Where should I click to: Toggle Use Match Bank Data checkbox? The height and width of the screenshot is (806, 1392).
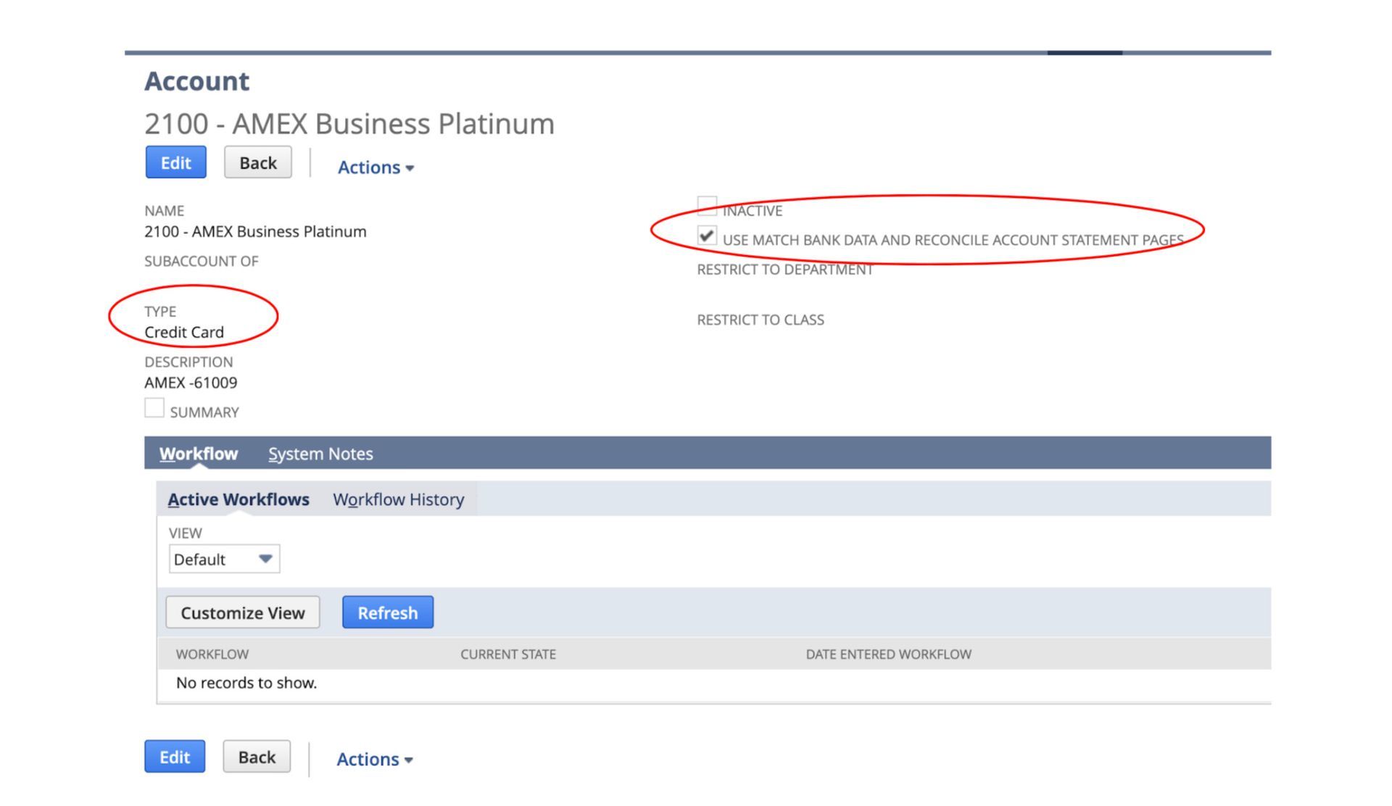(707, 236)
